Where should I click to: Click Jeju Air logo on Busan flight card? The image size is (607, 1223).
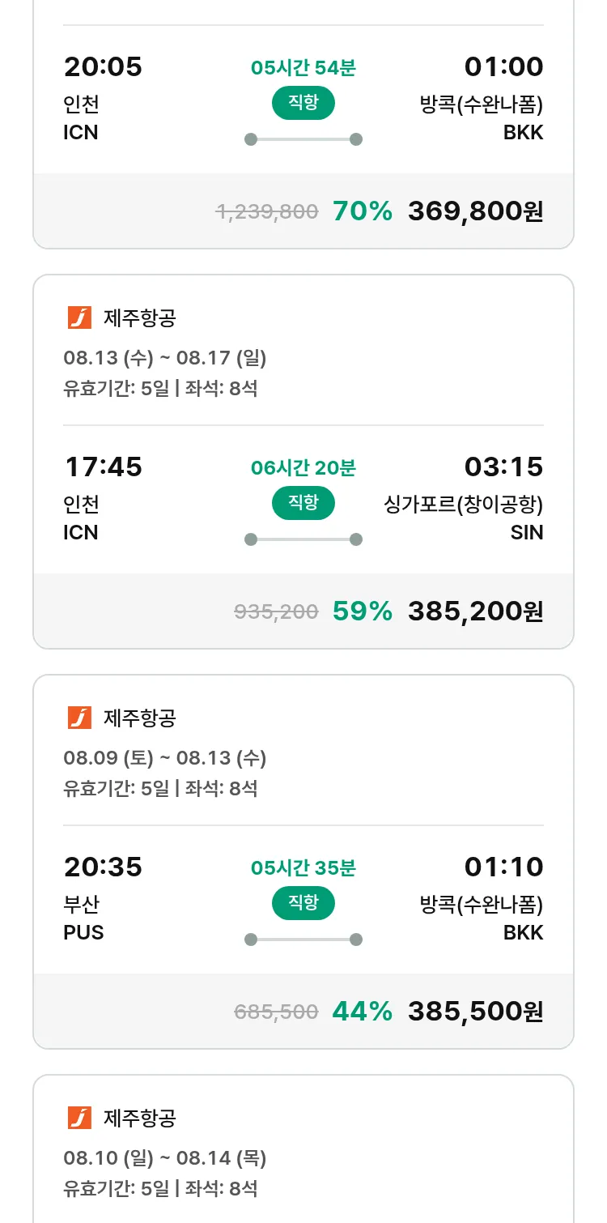79,718
